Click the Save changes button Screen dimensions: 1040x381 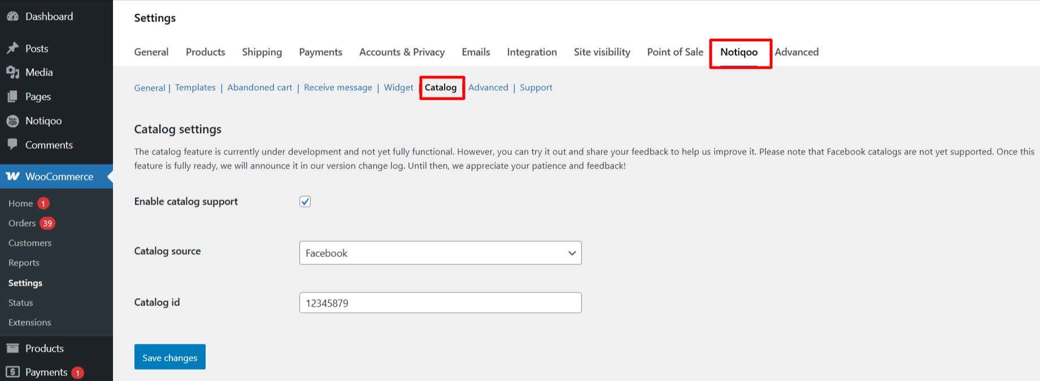point(170,357)
